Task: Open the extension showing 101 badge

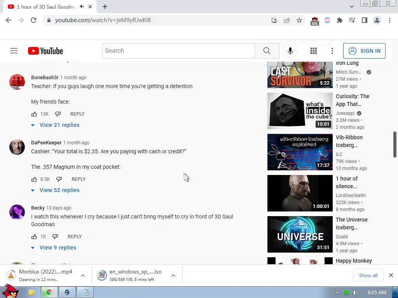Action: point(314,21)
